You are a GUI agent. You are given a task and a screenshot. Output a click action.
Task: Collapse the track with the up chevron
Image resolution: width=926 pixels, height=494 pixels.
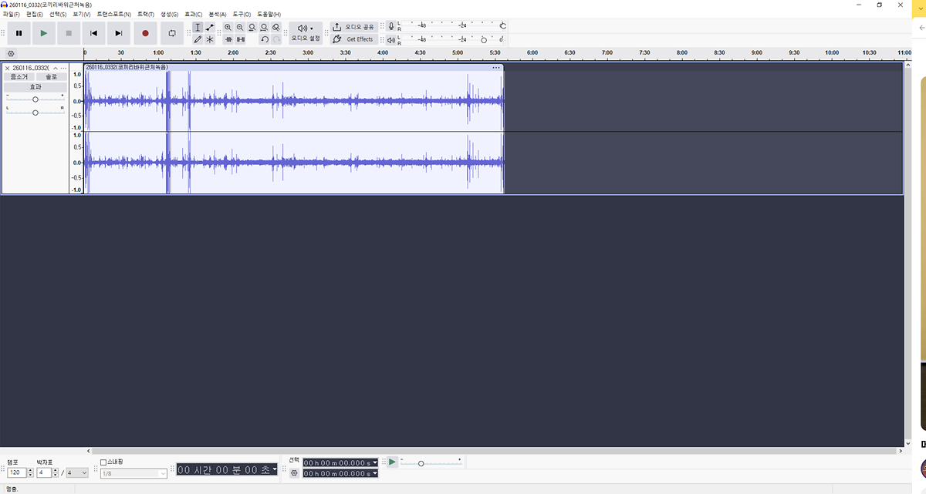pyautogui.click(x=56, y=68)
